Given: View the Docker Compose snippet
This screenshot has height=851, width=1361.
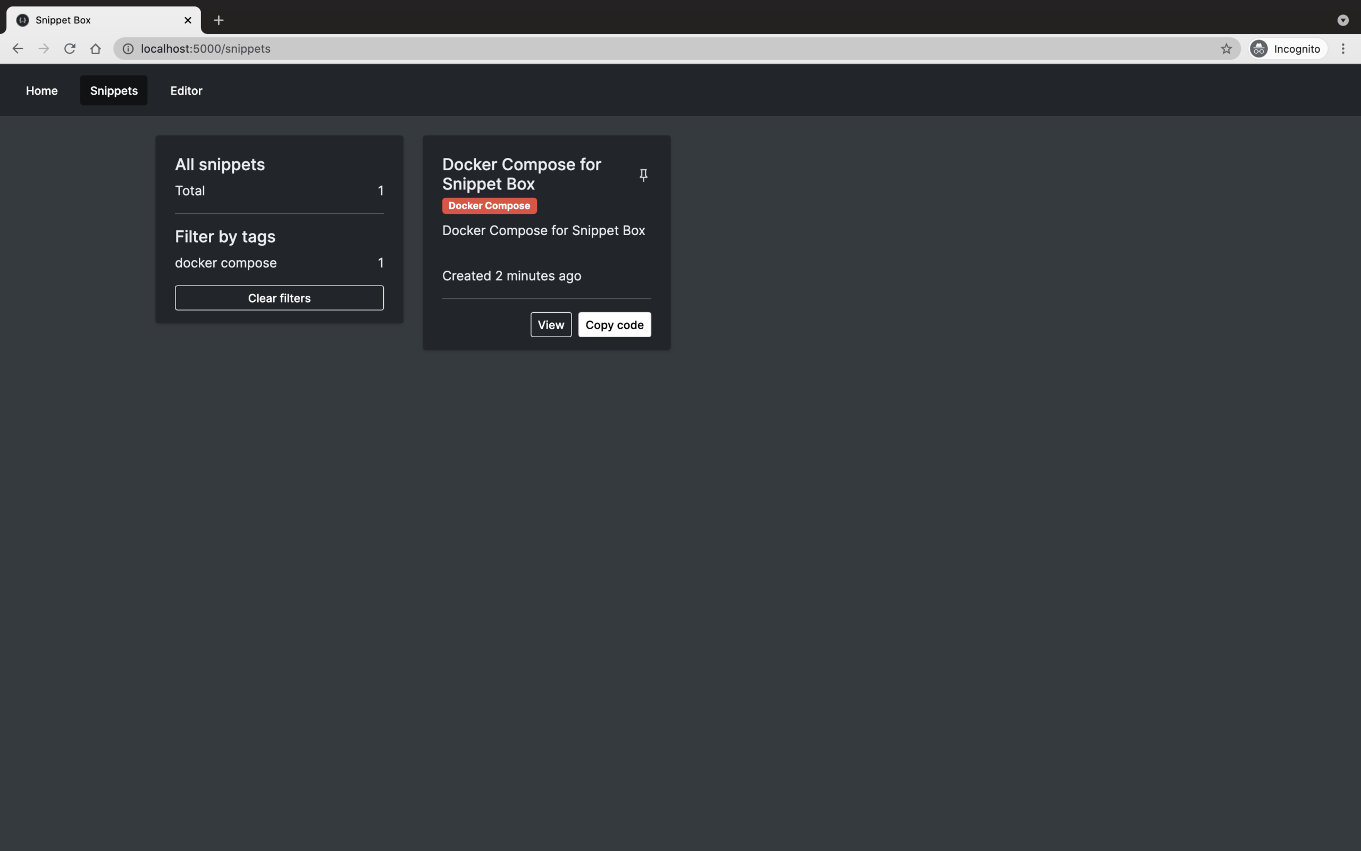Looking at the screenshot, I should coord(550,324).
